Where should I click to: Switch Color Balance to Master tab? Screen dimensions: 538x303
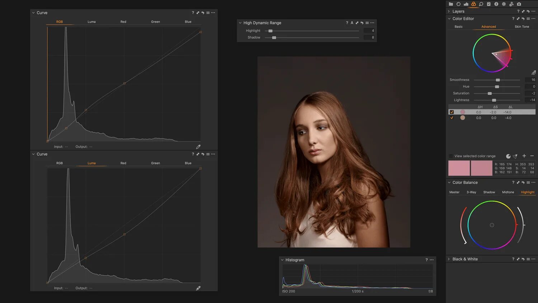(x=454, y=192)
